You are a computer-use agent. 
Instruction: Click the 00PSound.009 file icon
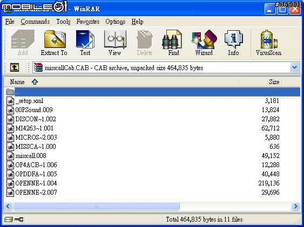[x=10, y=110]
